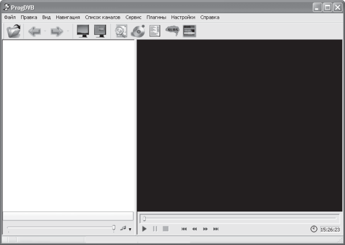Click inside the black video display area
This screenshot has width=345, height=245.
click(x=240, y=126)
